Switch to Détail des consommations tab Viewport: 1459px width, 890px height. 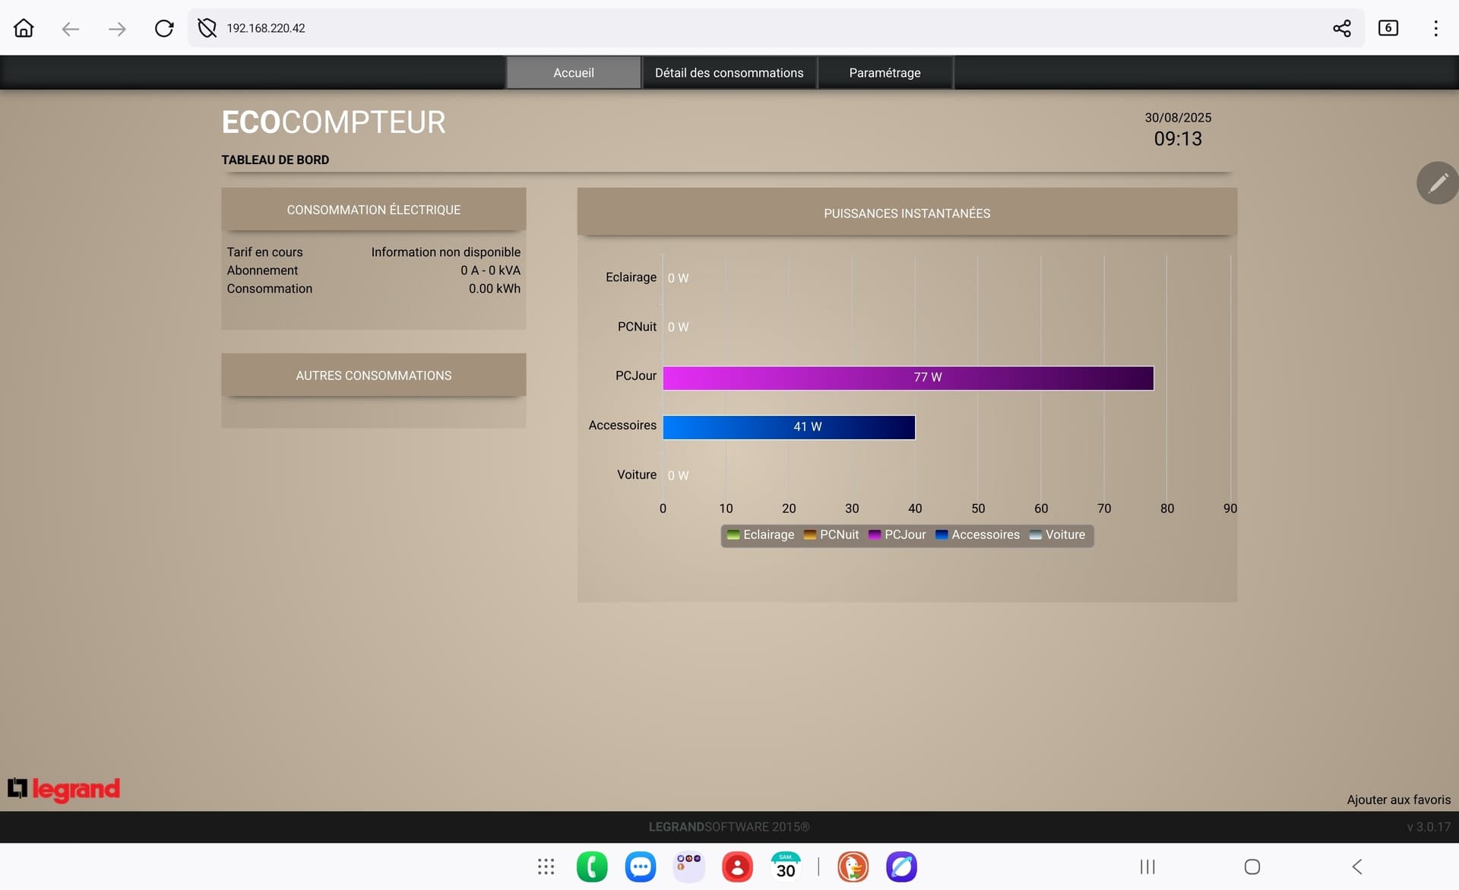click(x=729, y=73)
